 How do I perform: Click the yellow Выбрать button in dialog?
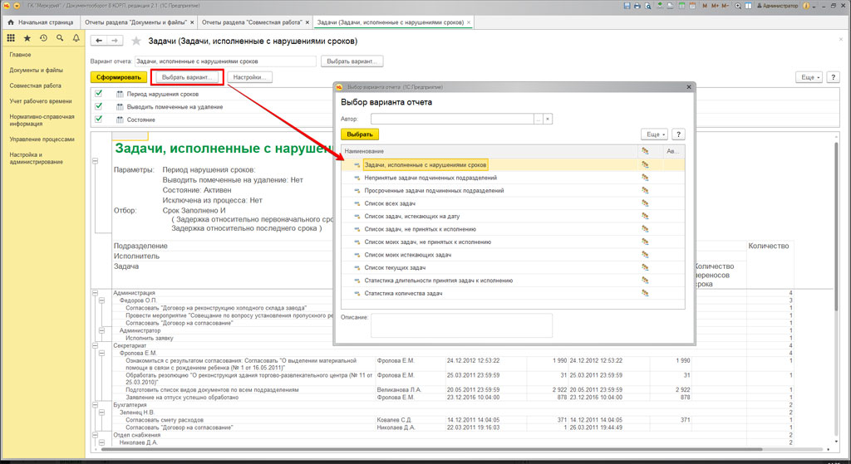pos(360,134)
